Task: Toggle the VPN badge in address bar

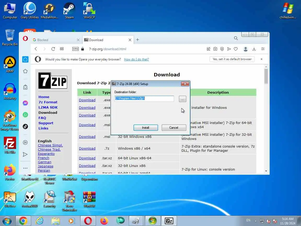Action: (x=76, y=49)
